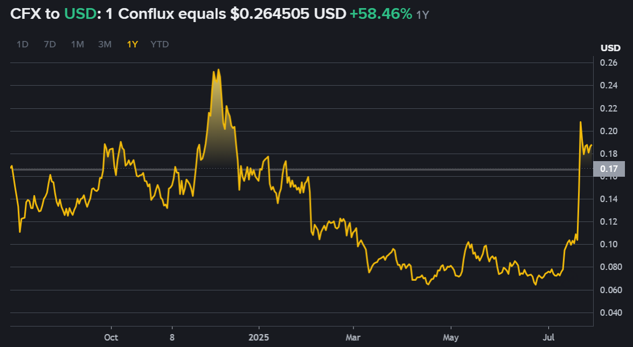Select the 1D time range tab

22,44
